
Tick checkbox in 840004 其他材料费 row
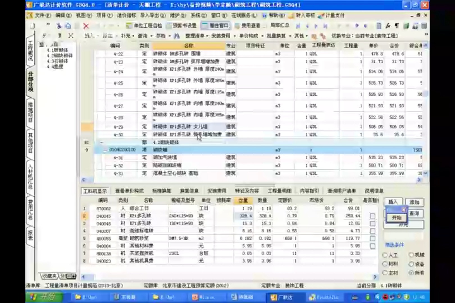tap(372, 246)
